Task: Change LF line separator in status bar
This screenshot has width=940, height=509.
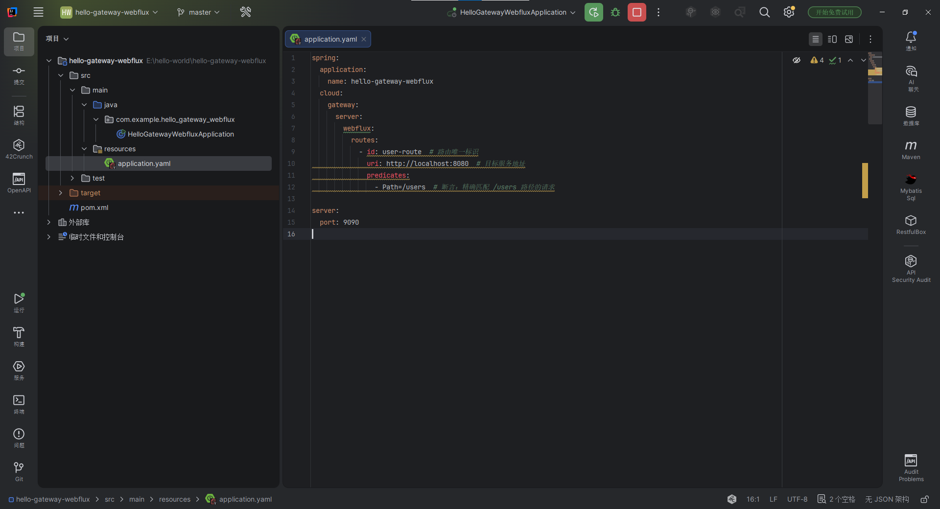Action: 774,499
